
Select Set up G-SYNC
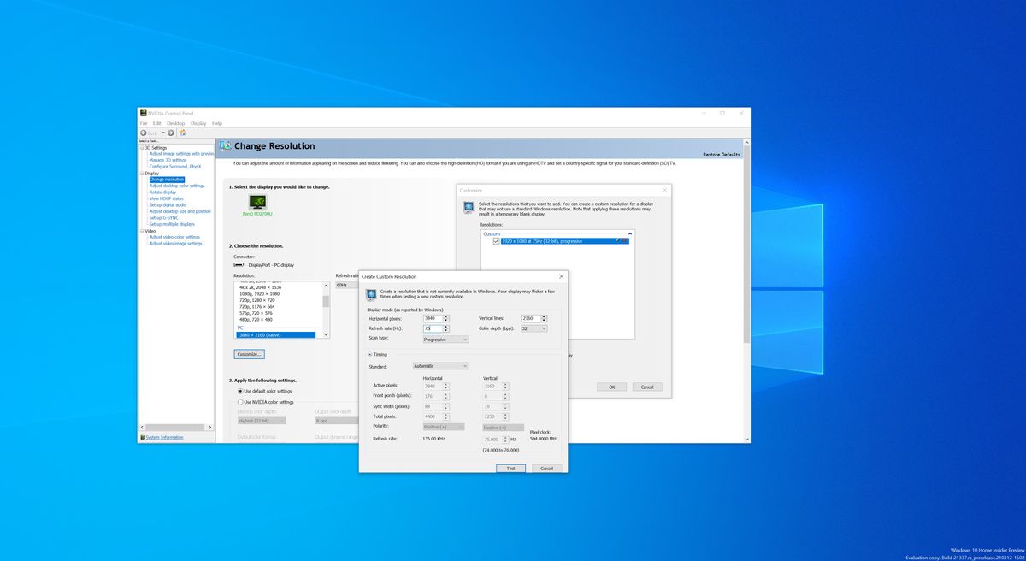[x=164, y=218]
